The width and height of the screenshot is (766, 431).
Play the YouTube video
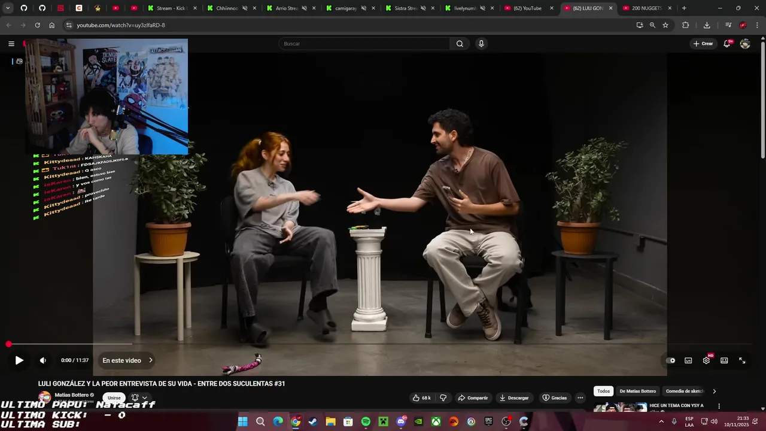[x=19, y=360]
